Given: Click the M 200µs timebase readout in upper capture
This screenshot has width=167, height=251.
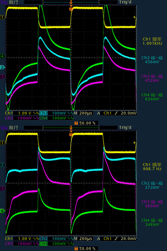Looking at the screenshot, I should (x=83, y=113).
